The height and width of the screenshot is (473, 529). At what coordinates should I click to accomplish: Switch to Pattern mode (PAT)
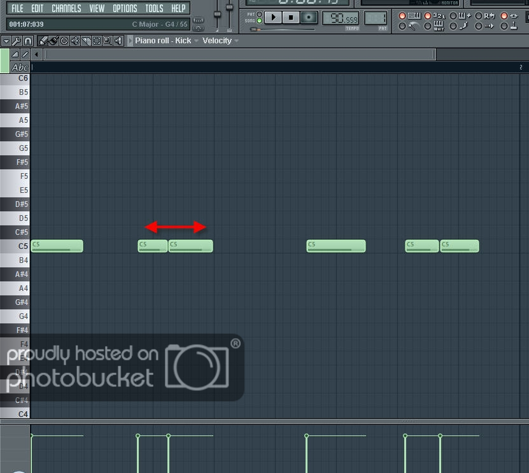259,14
